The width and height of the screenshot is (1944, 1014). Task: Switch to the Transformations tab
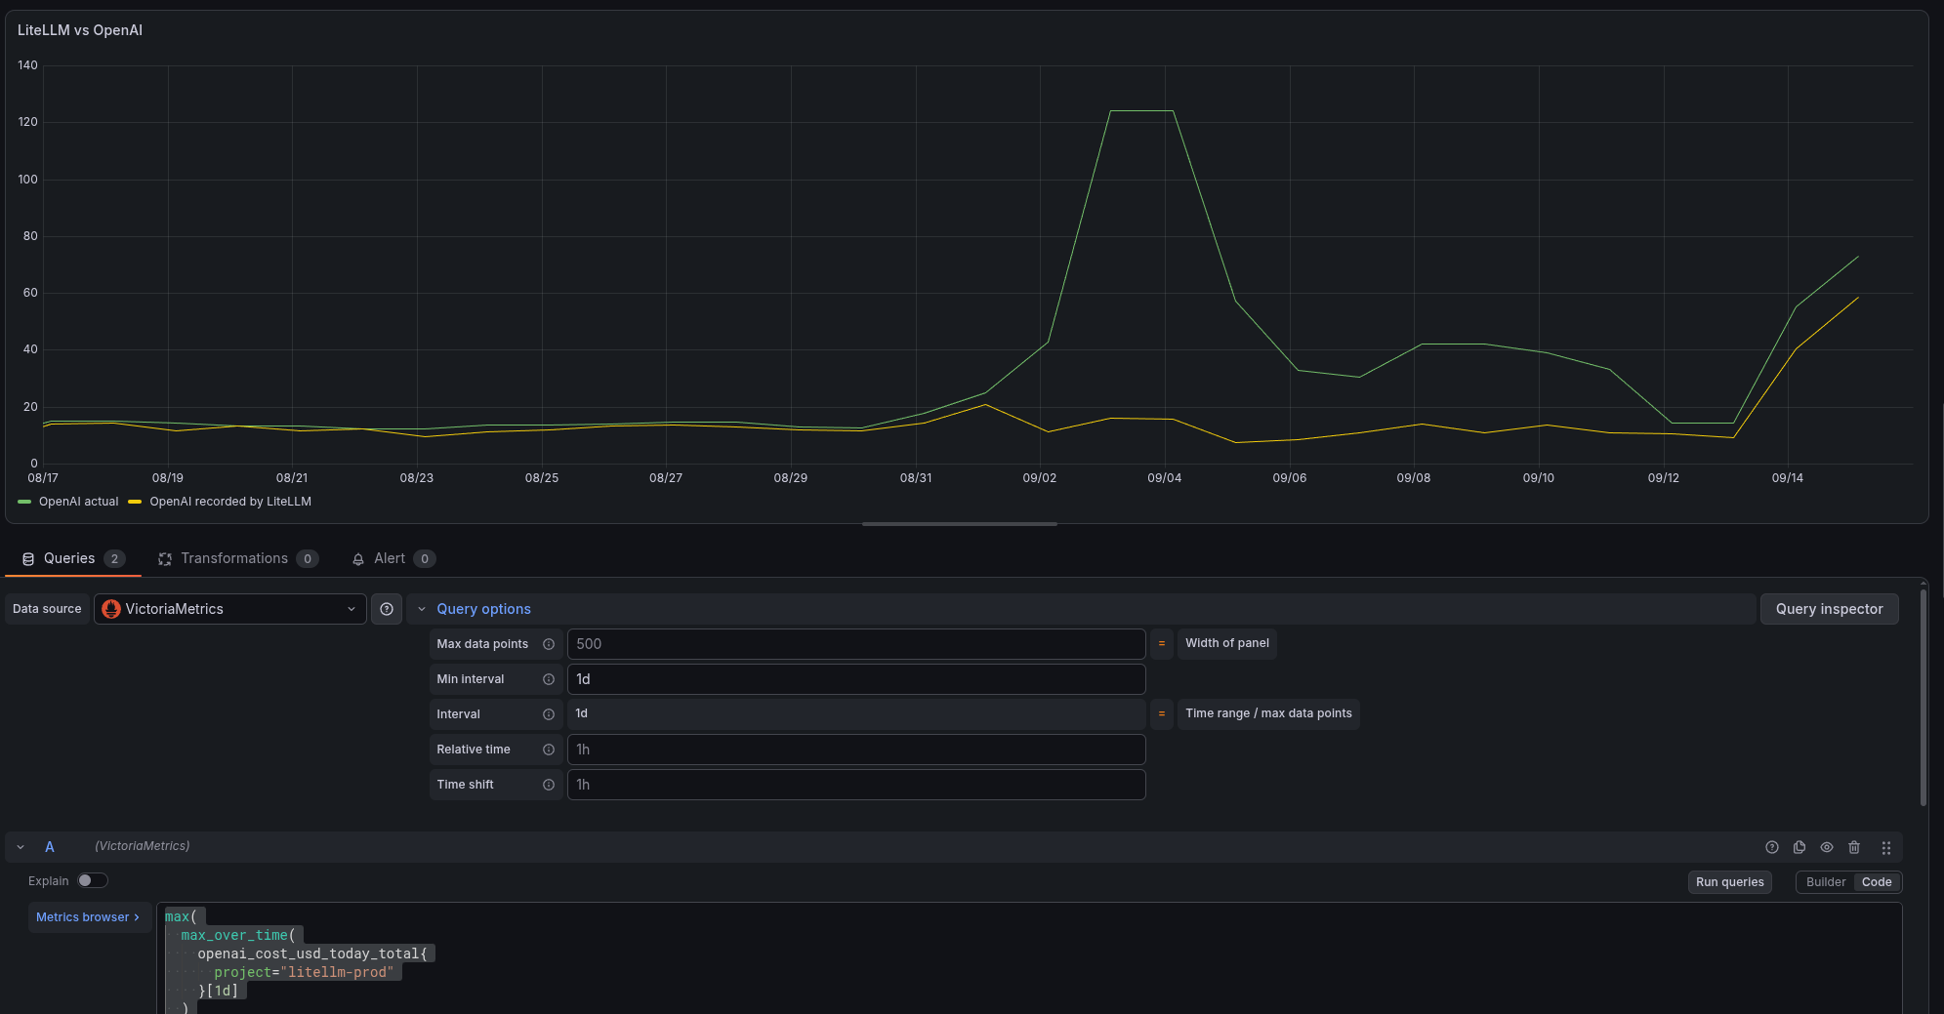238,559
